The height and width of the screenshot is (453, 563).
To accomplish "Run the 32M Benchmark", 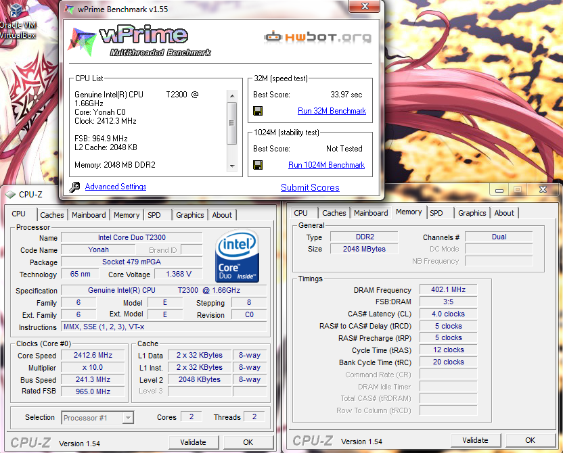I will pyautogui.click(x=332, y=111).
